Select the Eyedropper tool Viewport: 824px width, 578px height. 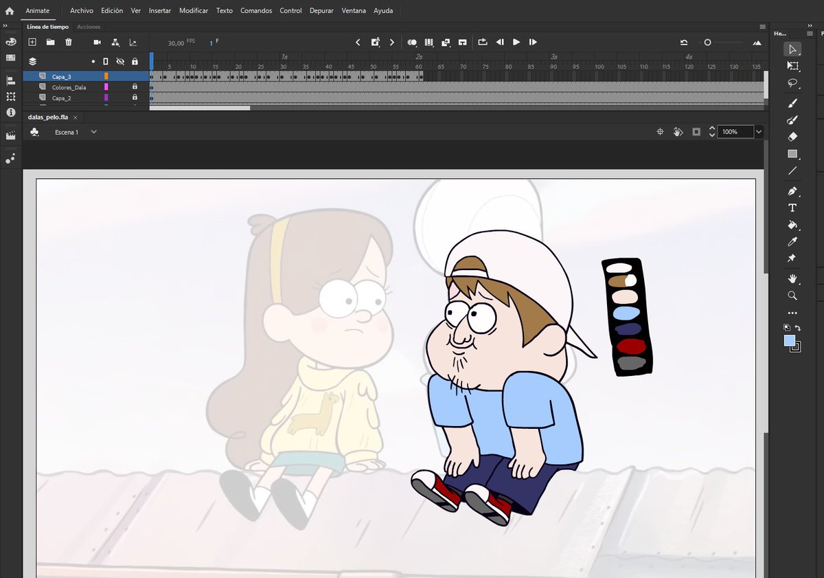(x=792, y=242)
